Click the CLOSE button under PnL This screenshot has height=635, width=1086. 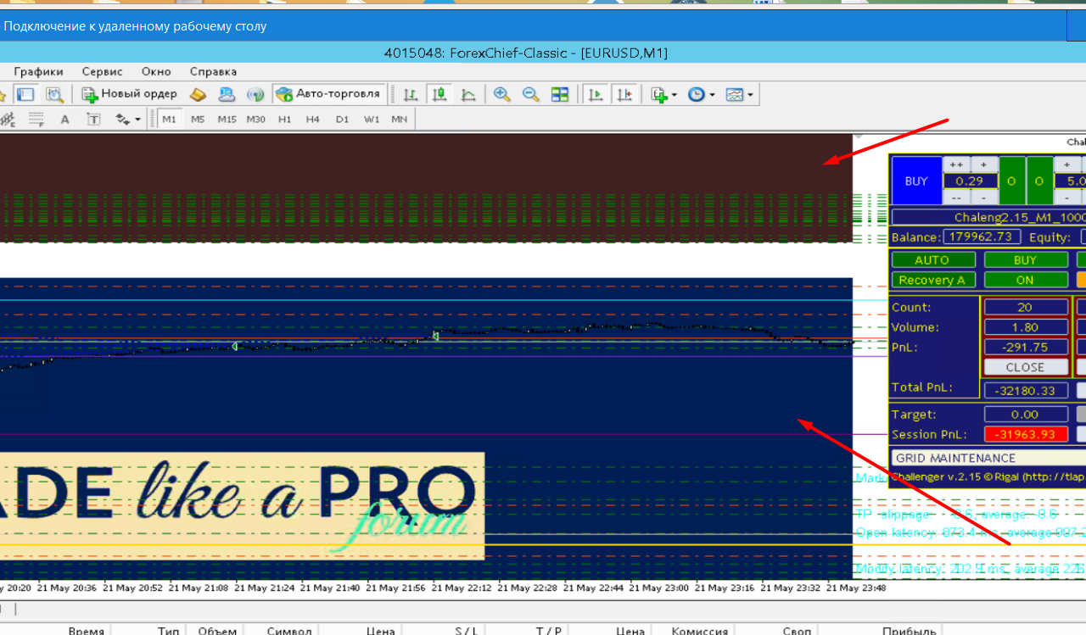click(1025, 367)
